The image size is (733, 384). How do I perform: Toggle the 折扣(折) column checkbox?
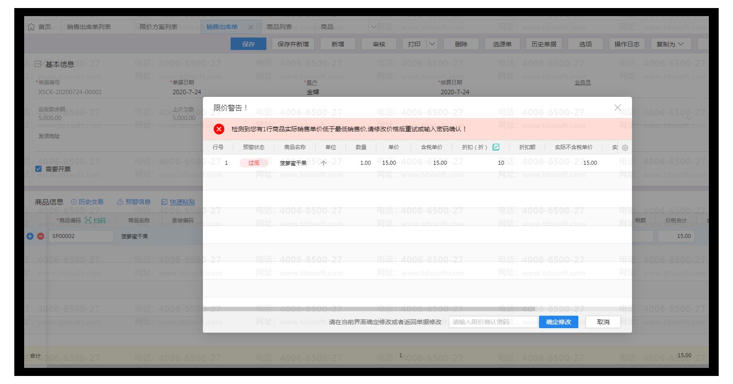pyautogui.click(x=496, y=147)
